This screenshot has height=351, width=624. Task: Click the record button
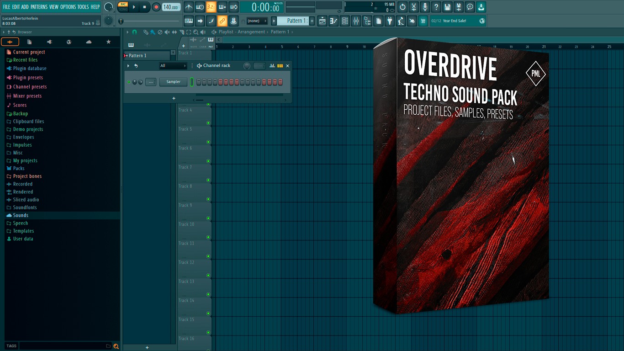156,7
